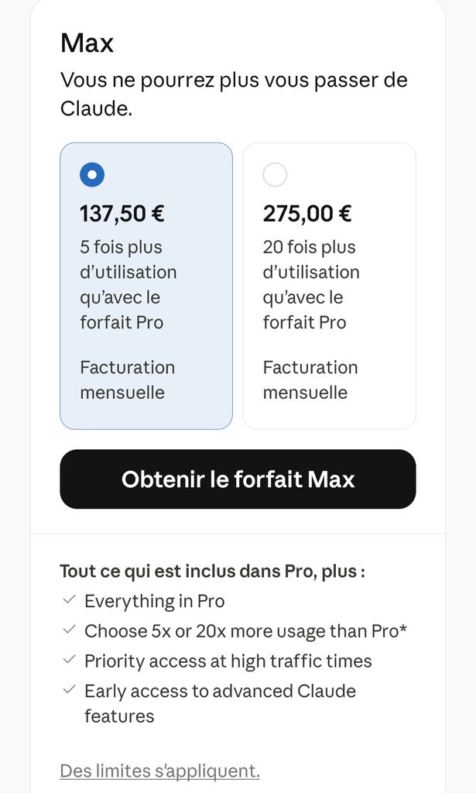This screenshot has width=476, height=793.
Task: Click the 275,00 € price label
Action: (307, 214)
